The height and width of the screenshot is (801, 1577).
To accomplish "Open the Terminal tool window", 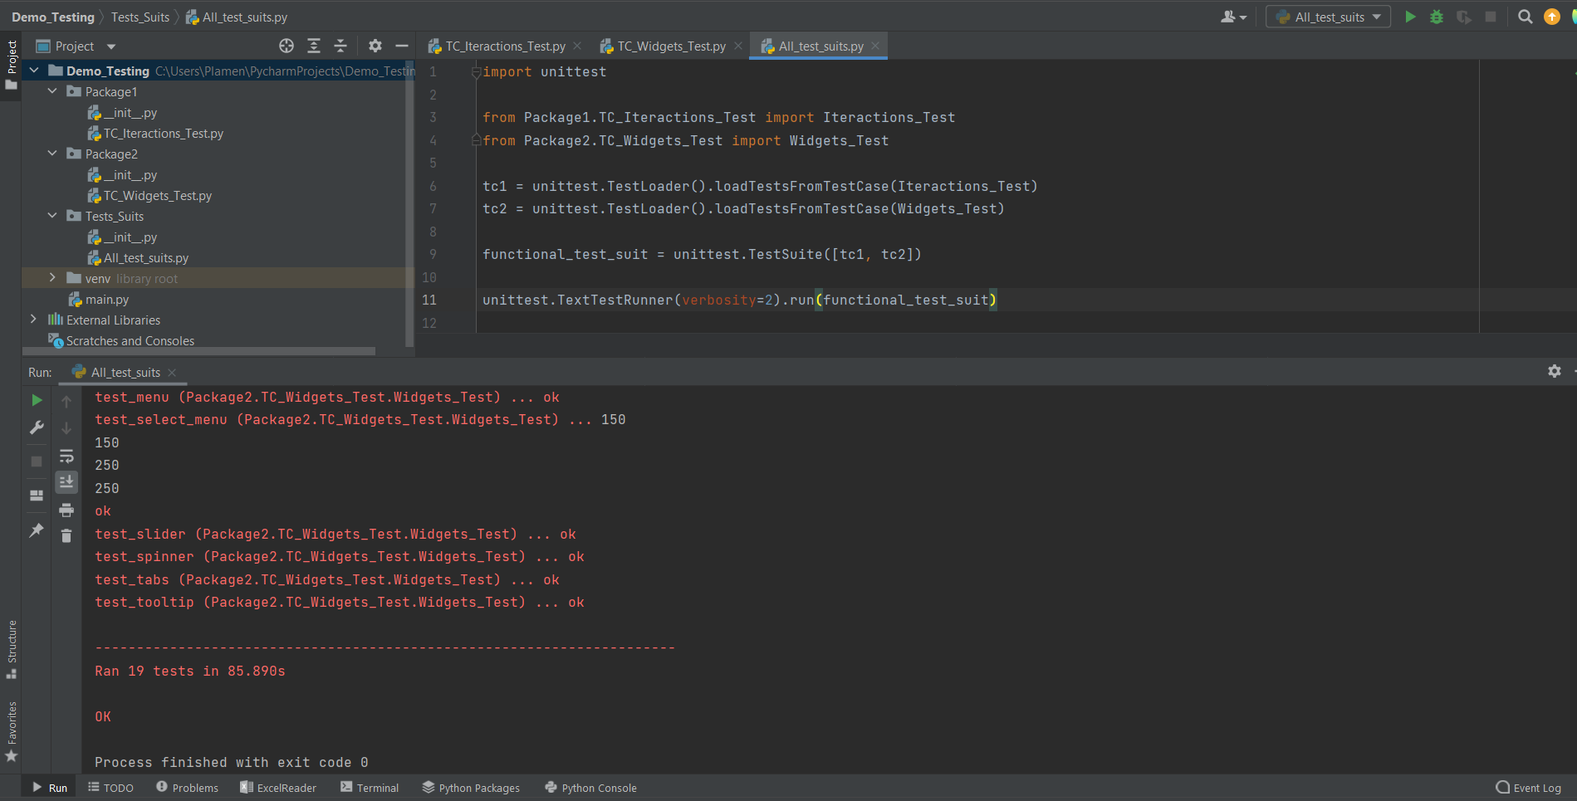I will pos(370,787).
